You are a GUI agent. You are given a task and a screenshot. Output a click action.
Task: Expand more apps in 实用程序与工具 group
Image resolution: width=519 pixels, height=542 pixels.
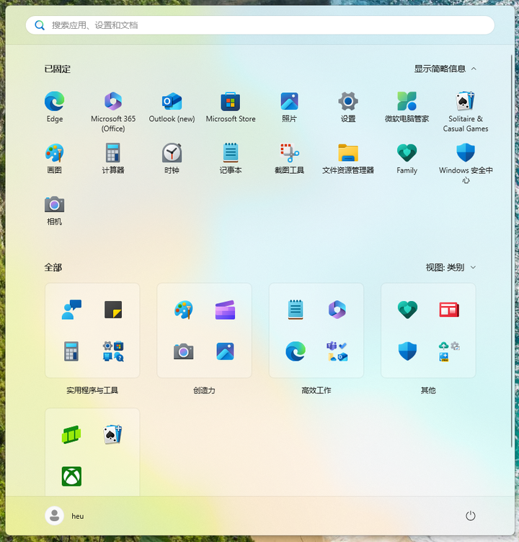point(113,351)
